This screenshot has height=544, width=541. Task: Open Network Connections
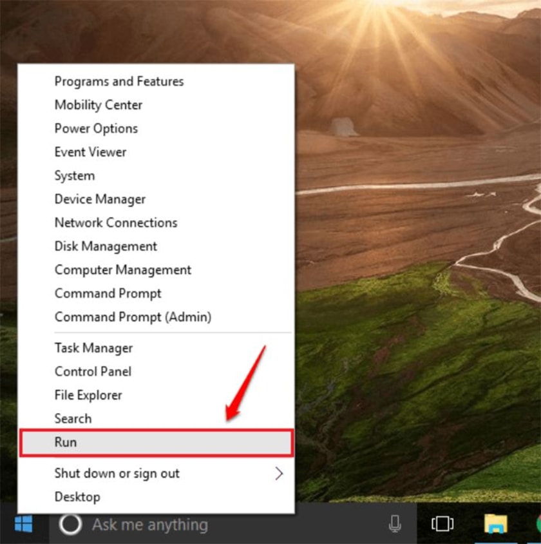[116, 223]
